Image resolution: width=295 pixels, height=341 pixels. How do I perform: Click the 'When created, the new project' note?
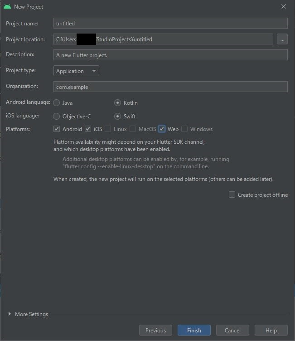click(x=164, y=179)
